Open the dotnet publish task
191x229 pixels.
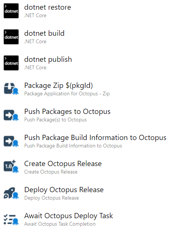(48, 60)
